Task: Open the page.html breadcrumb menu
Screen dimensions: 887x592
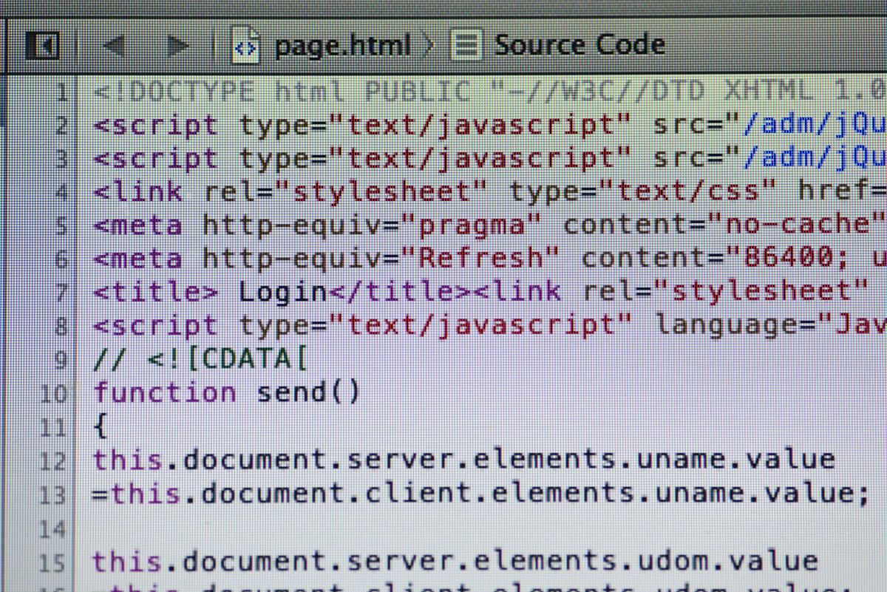Action: [x=341, y=46]
